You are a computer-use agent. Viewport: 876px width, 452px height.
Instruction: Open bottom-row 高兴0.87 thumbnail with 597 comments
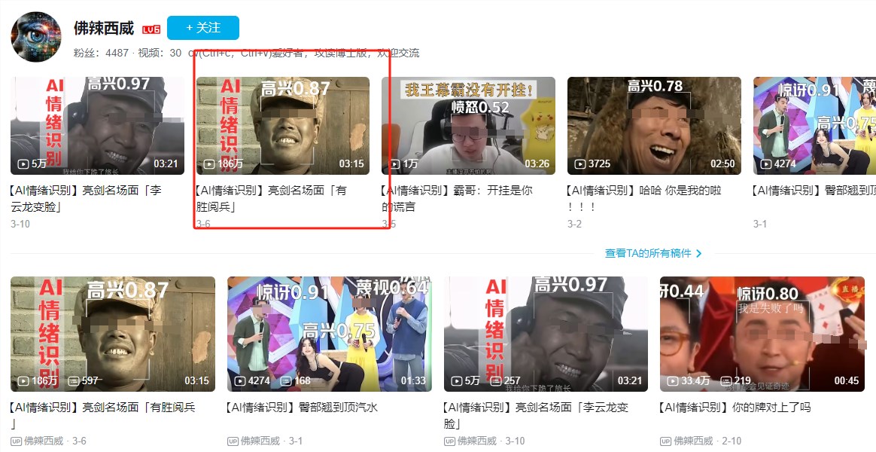(x=113, y=334)
